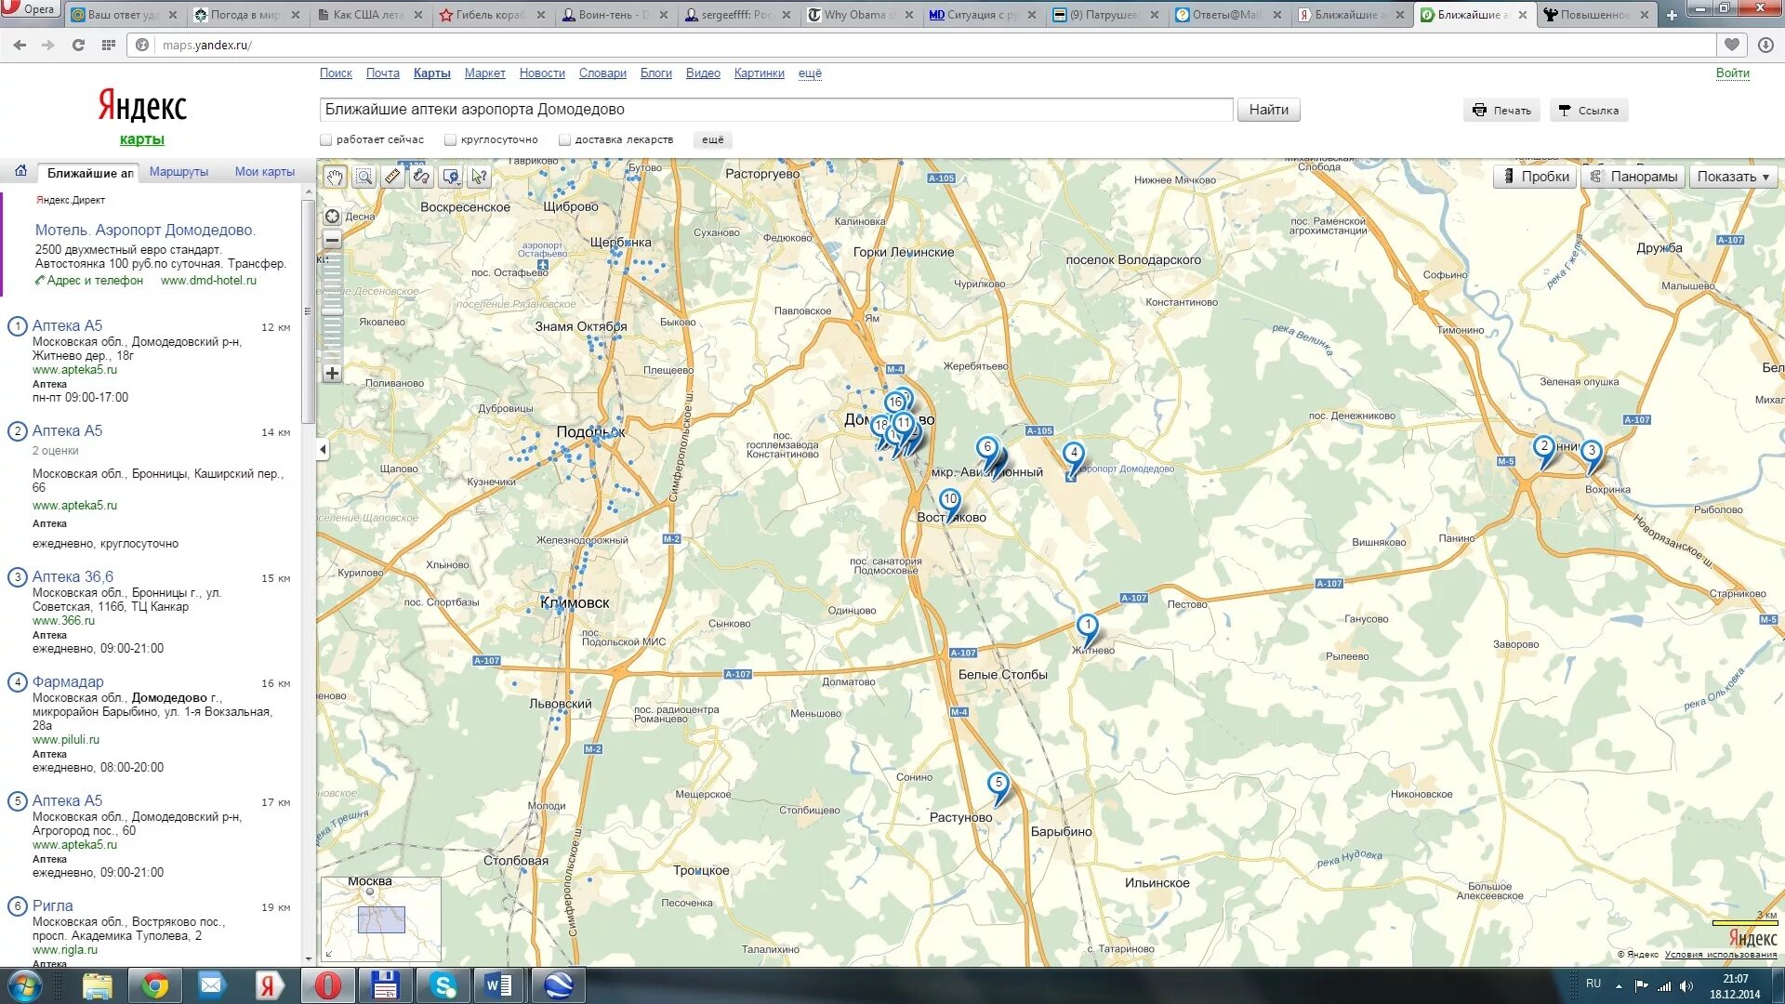The image size is (1785, 1004).
Task: Click the browser back arrow
Action: [20, 45]
